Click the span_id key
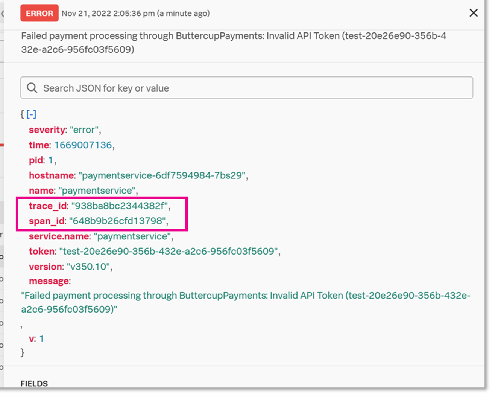 point(47,221)
